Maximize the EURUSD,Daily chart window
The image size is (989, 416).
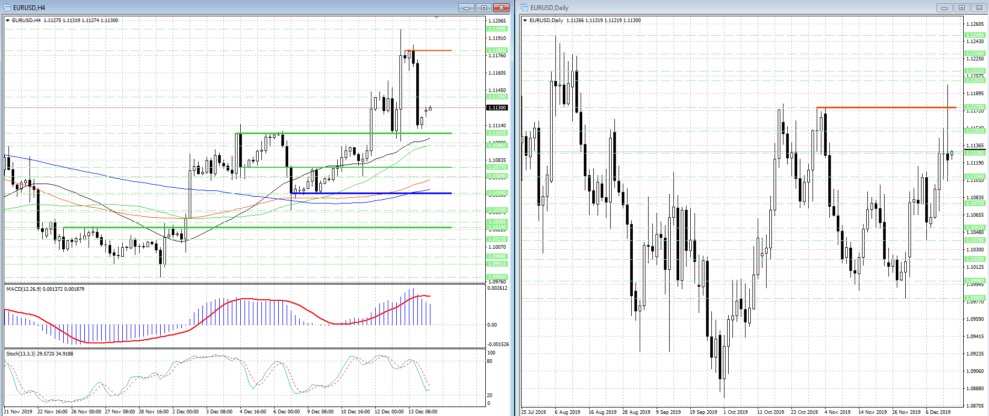(962, 7)
